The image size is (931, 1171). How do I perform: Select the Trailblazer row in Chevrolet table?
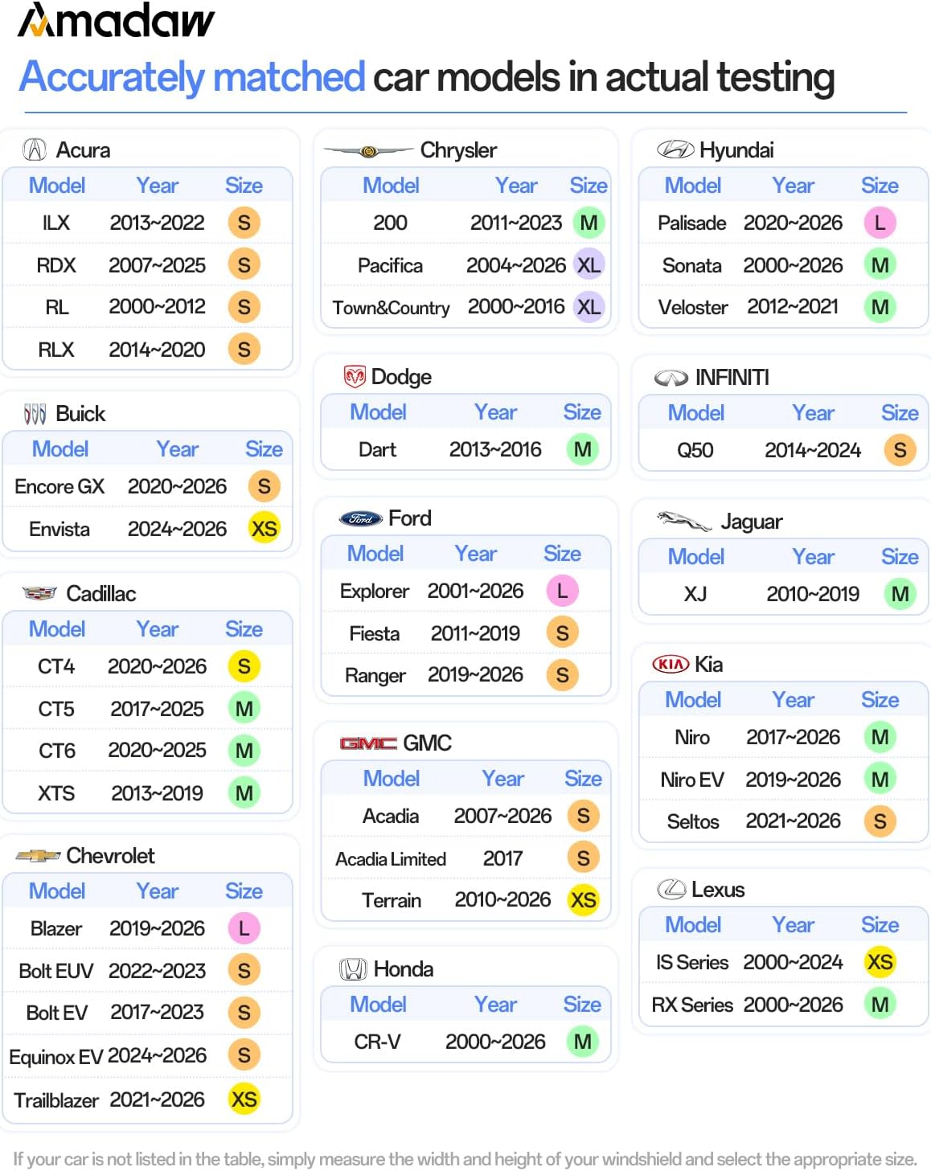pos(147,1099)
